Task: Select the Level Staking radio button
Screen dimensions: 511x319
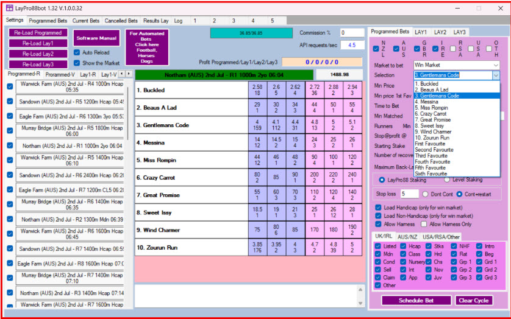Action: coord(446,180)
